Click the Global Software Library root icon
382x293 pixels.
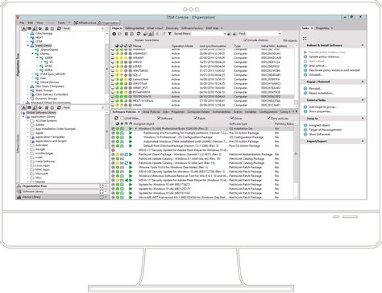(23, 112)
